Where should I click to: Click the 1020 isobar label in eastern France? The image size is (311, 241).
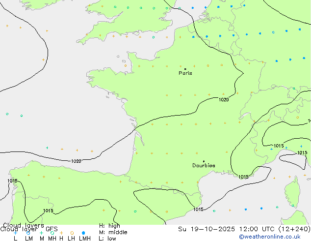click(224, 100)
